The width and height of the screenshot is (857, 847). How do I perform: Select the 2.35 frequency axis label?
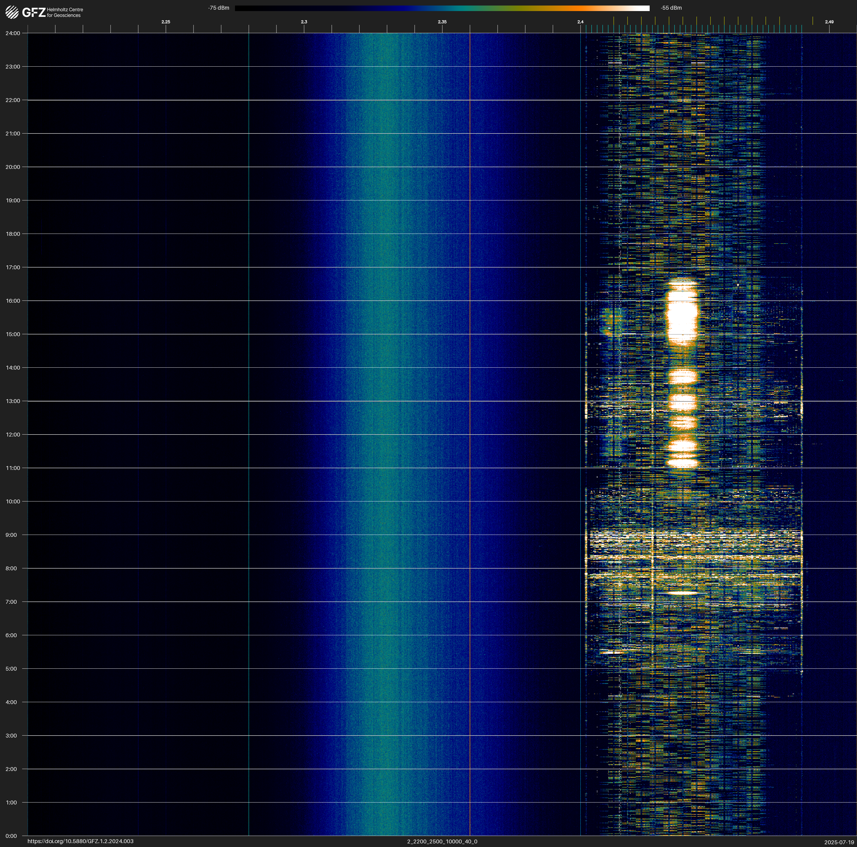click(442, 22)
